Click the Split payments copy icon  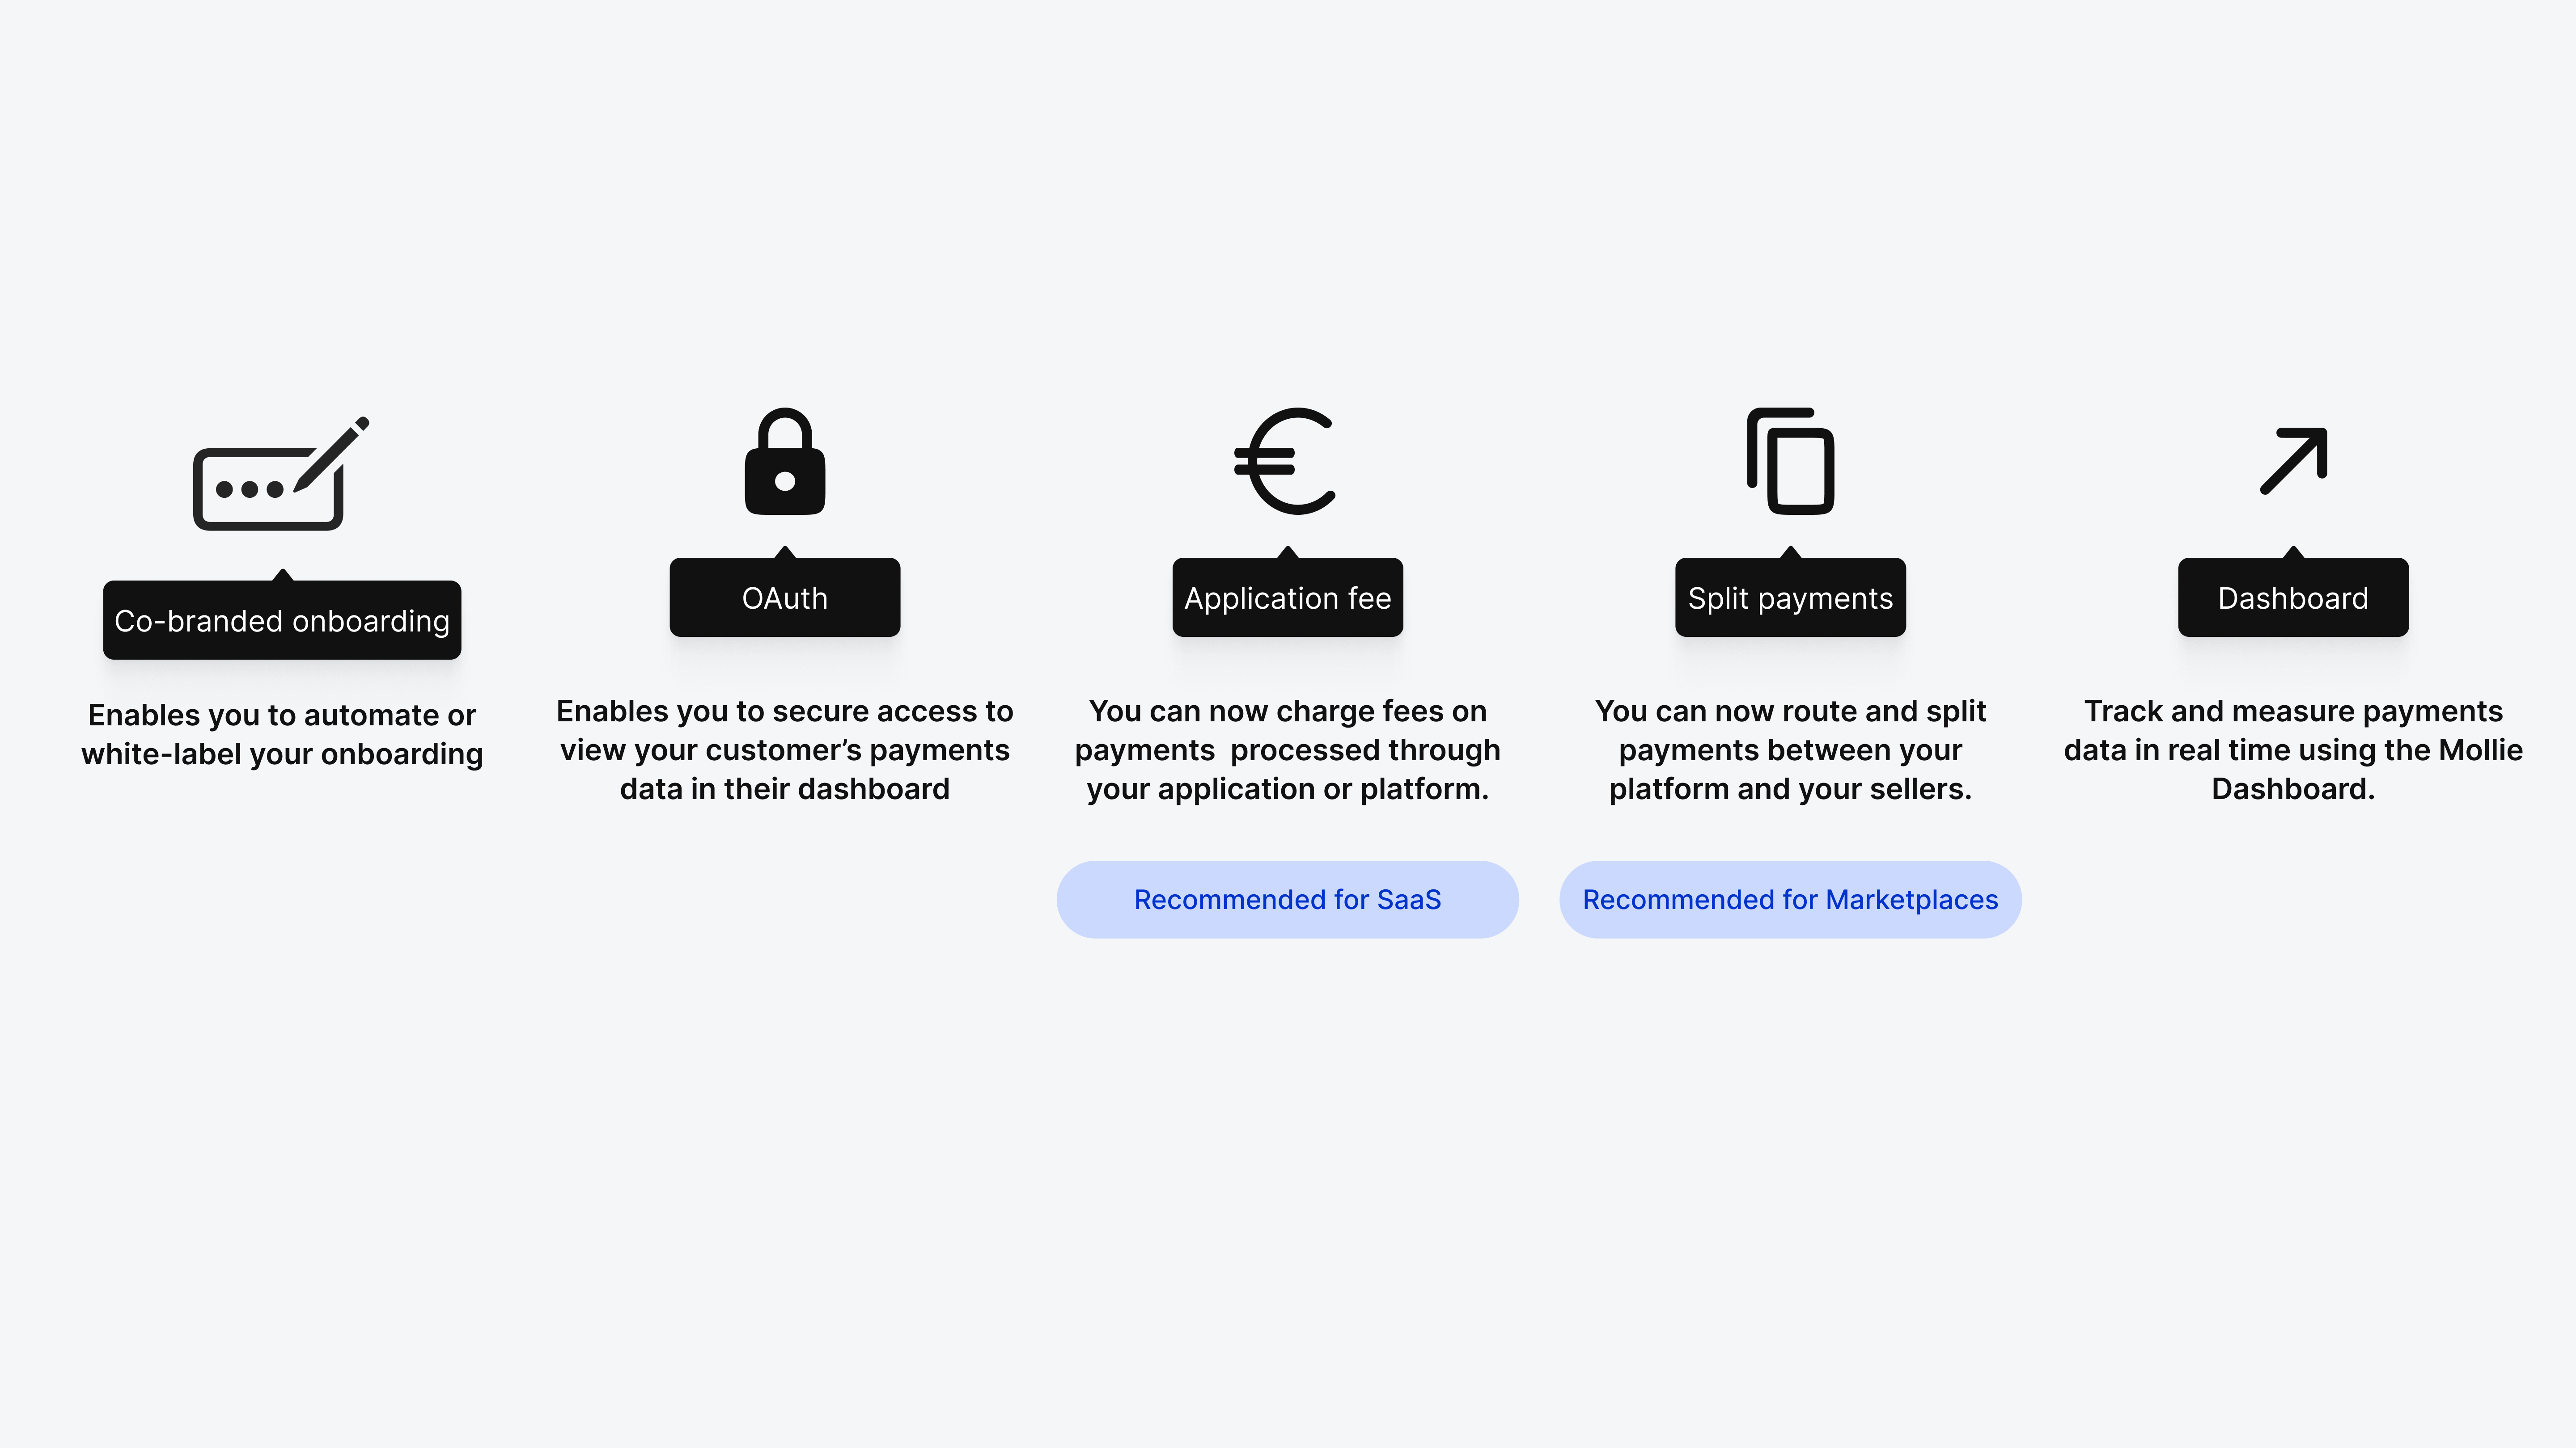click(x=1790, y=461)
